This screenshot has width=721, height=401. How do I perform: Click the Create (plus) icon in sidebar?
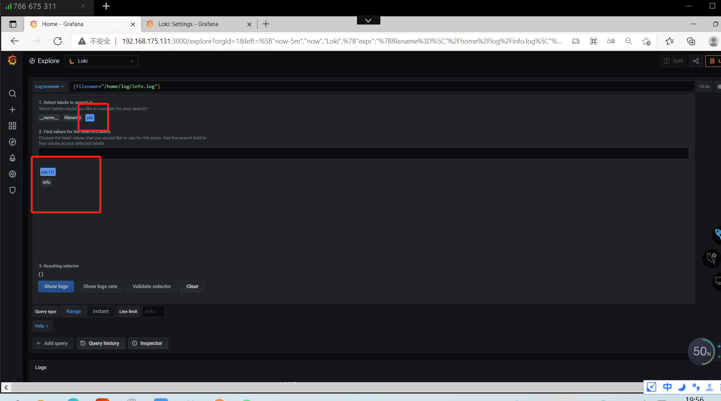(x=12, y=109)
